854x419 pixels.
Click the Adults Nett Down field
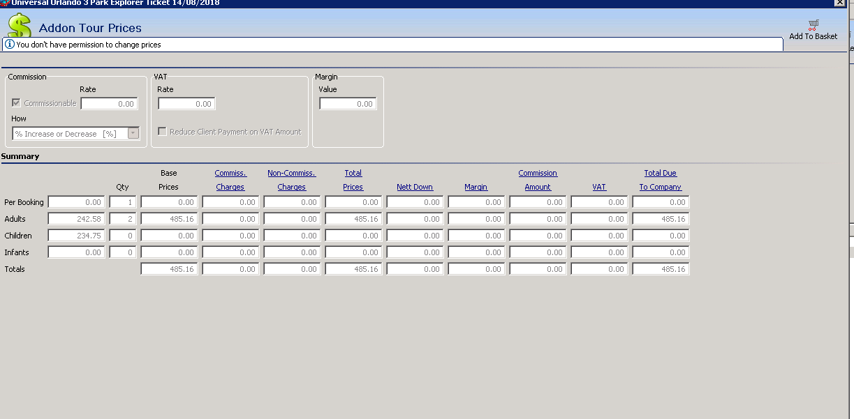415,219
